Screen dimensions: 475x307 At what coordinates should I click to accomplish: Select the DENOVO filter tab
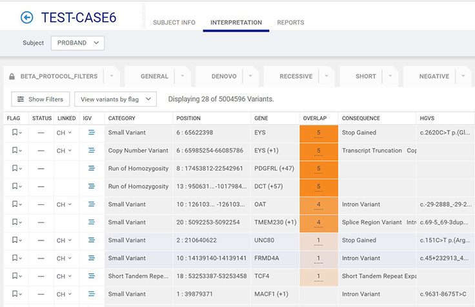223,76
